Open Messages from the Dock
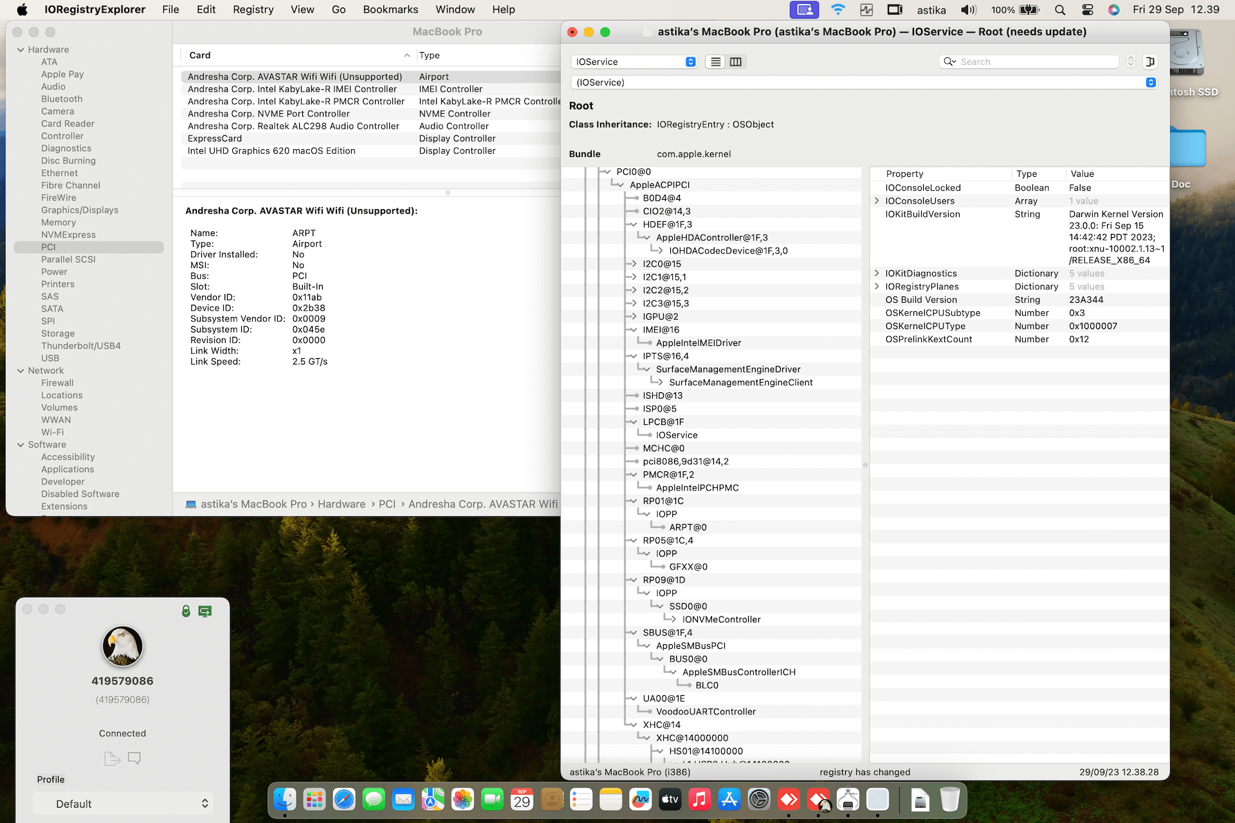Viewport: 1235px width, 823px height. coord(374,800)
